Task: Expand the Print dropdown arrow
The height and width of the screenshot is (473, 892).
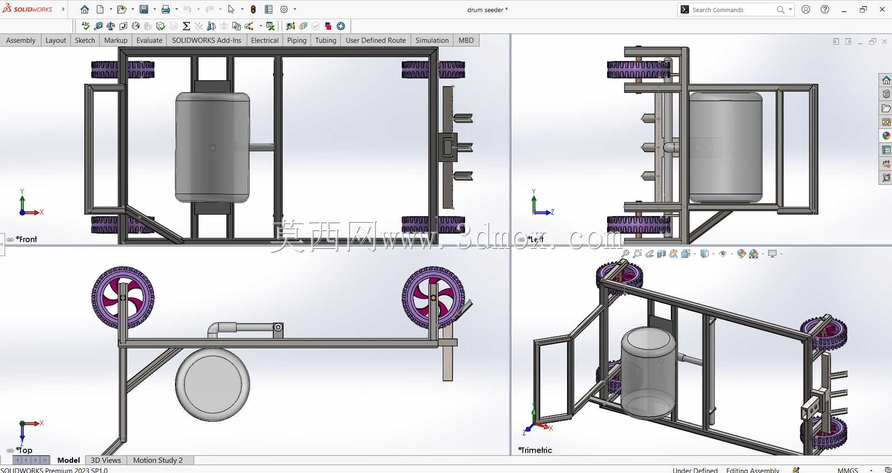Action: point(176,9)
